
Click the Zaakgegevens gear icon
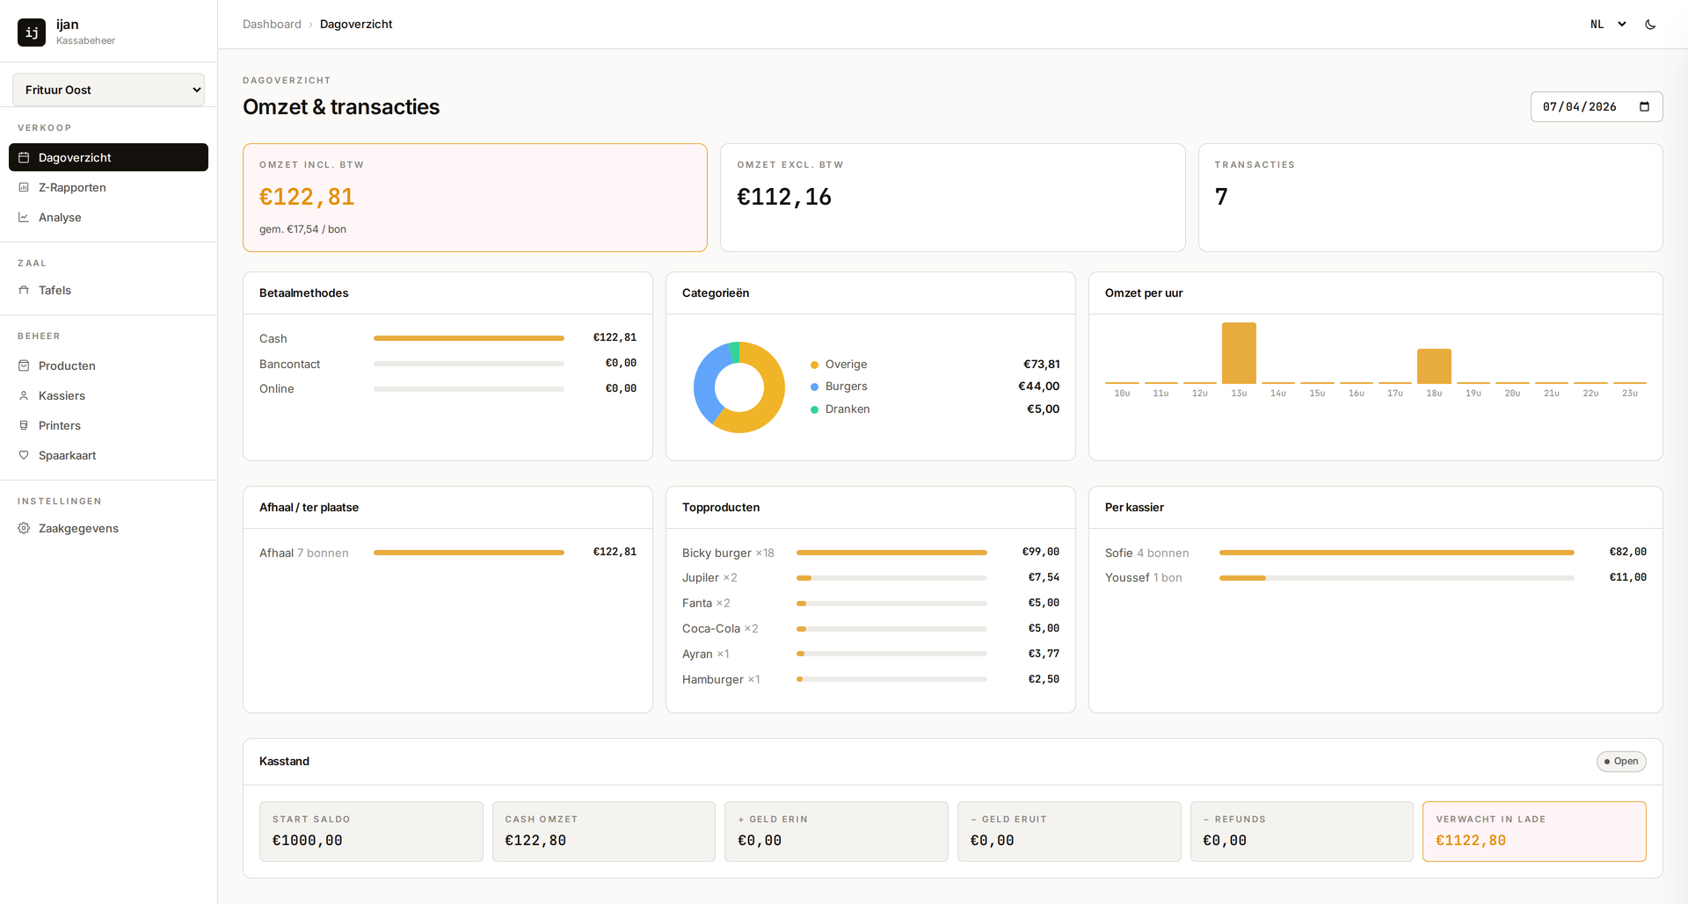coord(24,529)
